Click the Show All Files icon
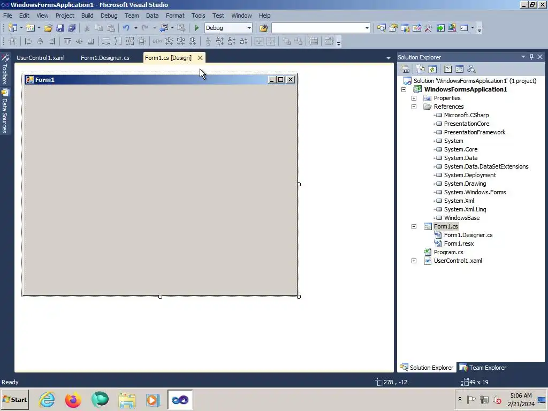The height and width of the screenshot is (411, 548). coord(421,69)
